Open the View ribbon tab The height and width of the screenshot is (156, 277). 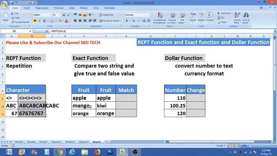tap(96, 8)
